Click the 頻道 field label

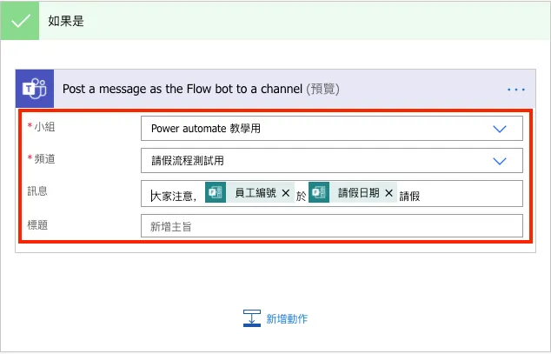point(44,159)
